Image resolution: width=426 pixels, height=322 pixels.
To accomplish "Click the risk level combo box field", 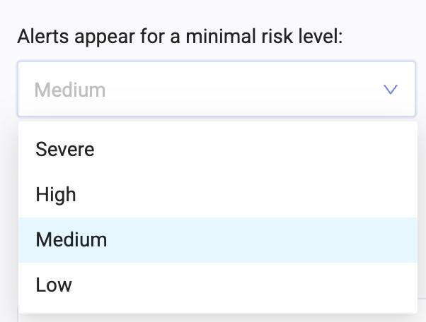I will tap(205, 90).
